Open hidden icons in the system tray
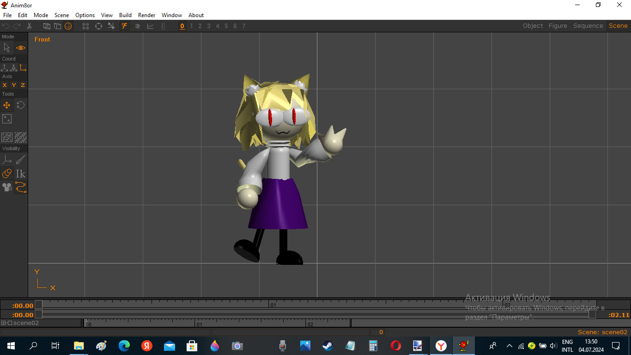Viewport: 631px width, 355px height. pos(509,346)
